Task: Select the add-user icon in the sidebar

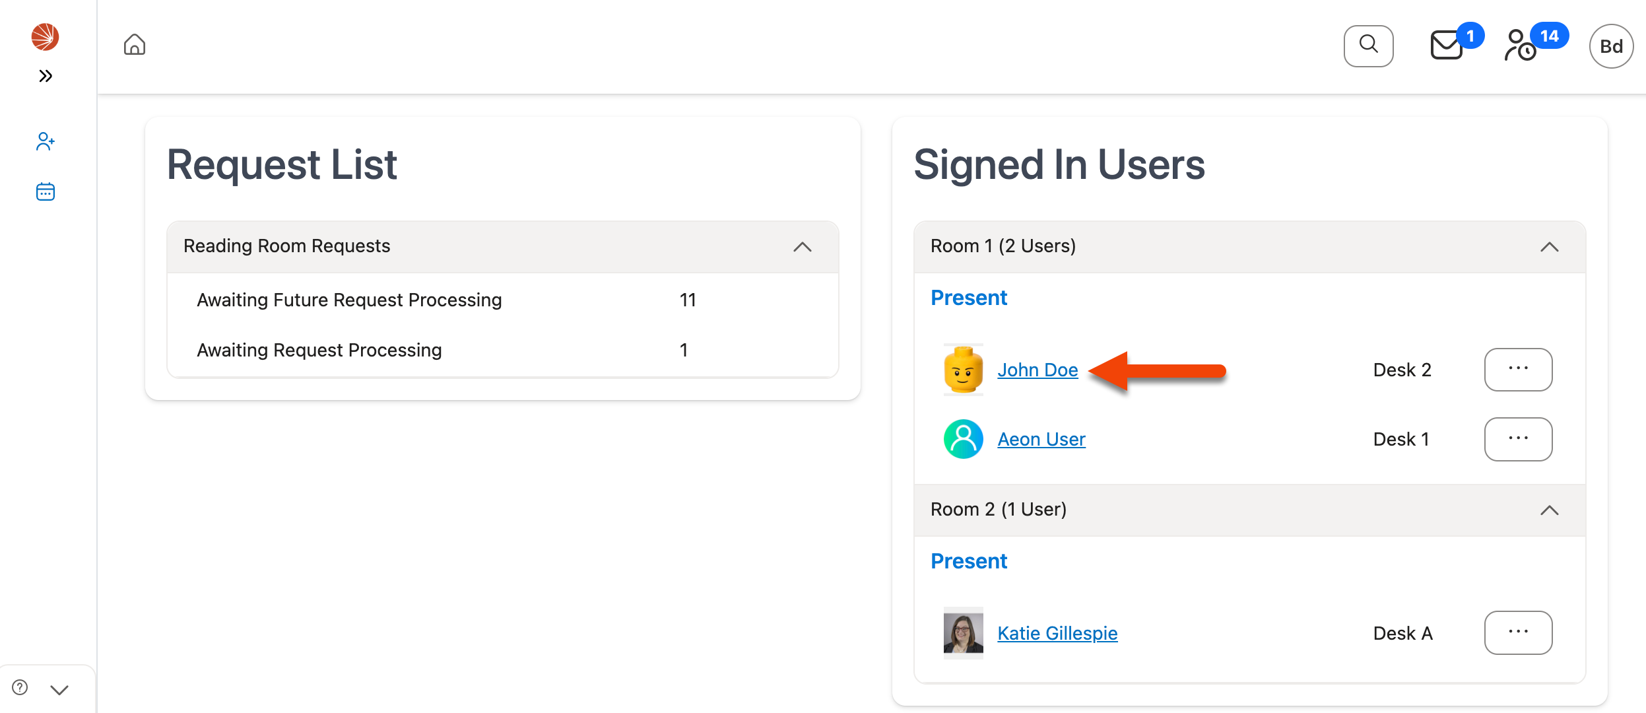Action: coord(45,141)
